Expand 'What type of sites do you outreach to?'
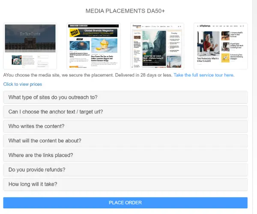The image size is (257, 214). coord(125,97)
